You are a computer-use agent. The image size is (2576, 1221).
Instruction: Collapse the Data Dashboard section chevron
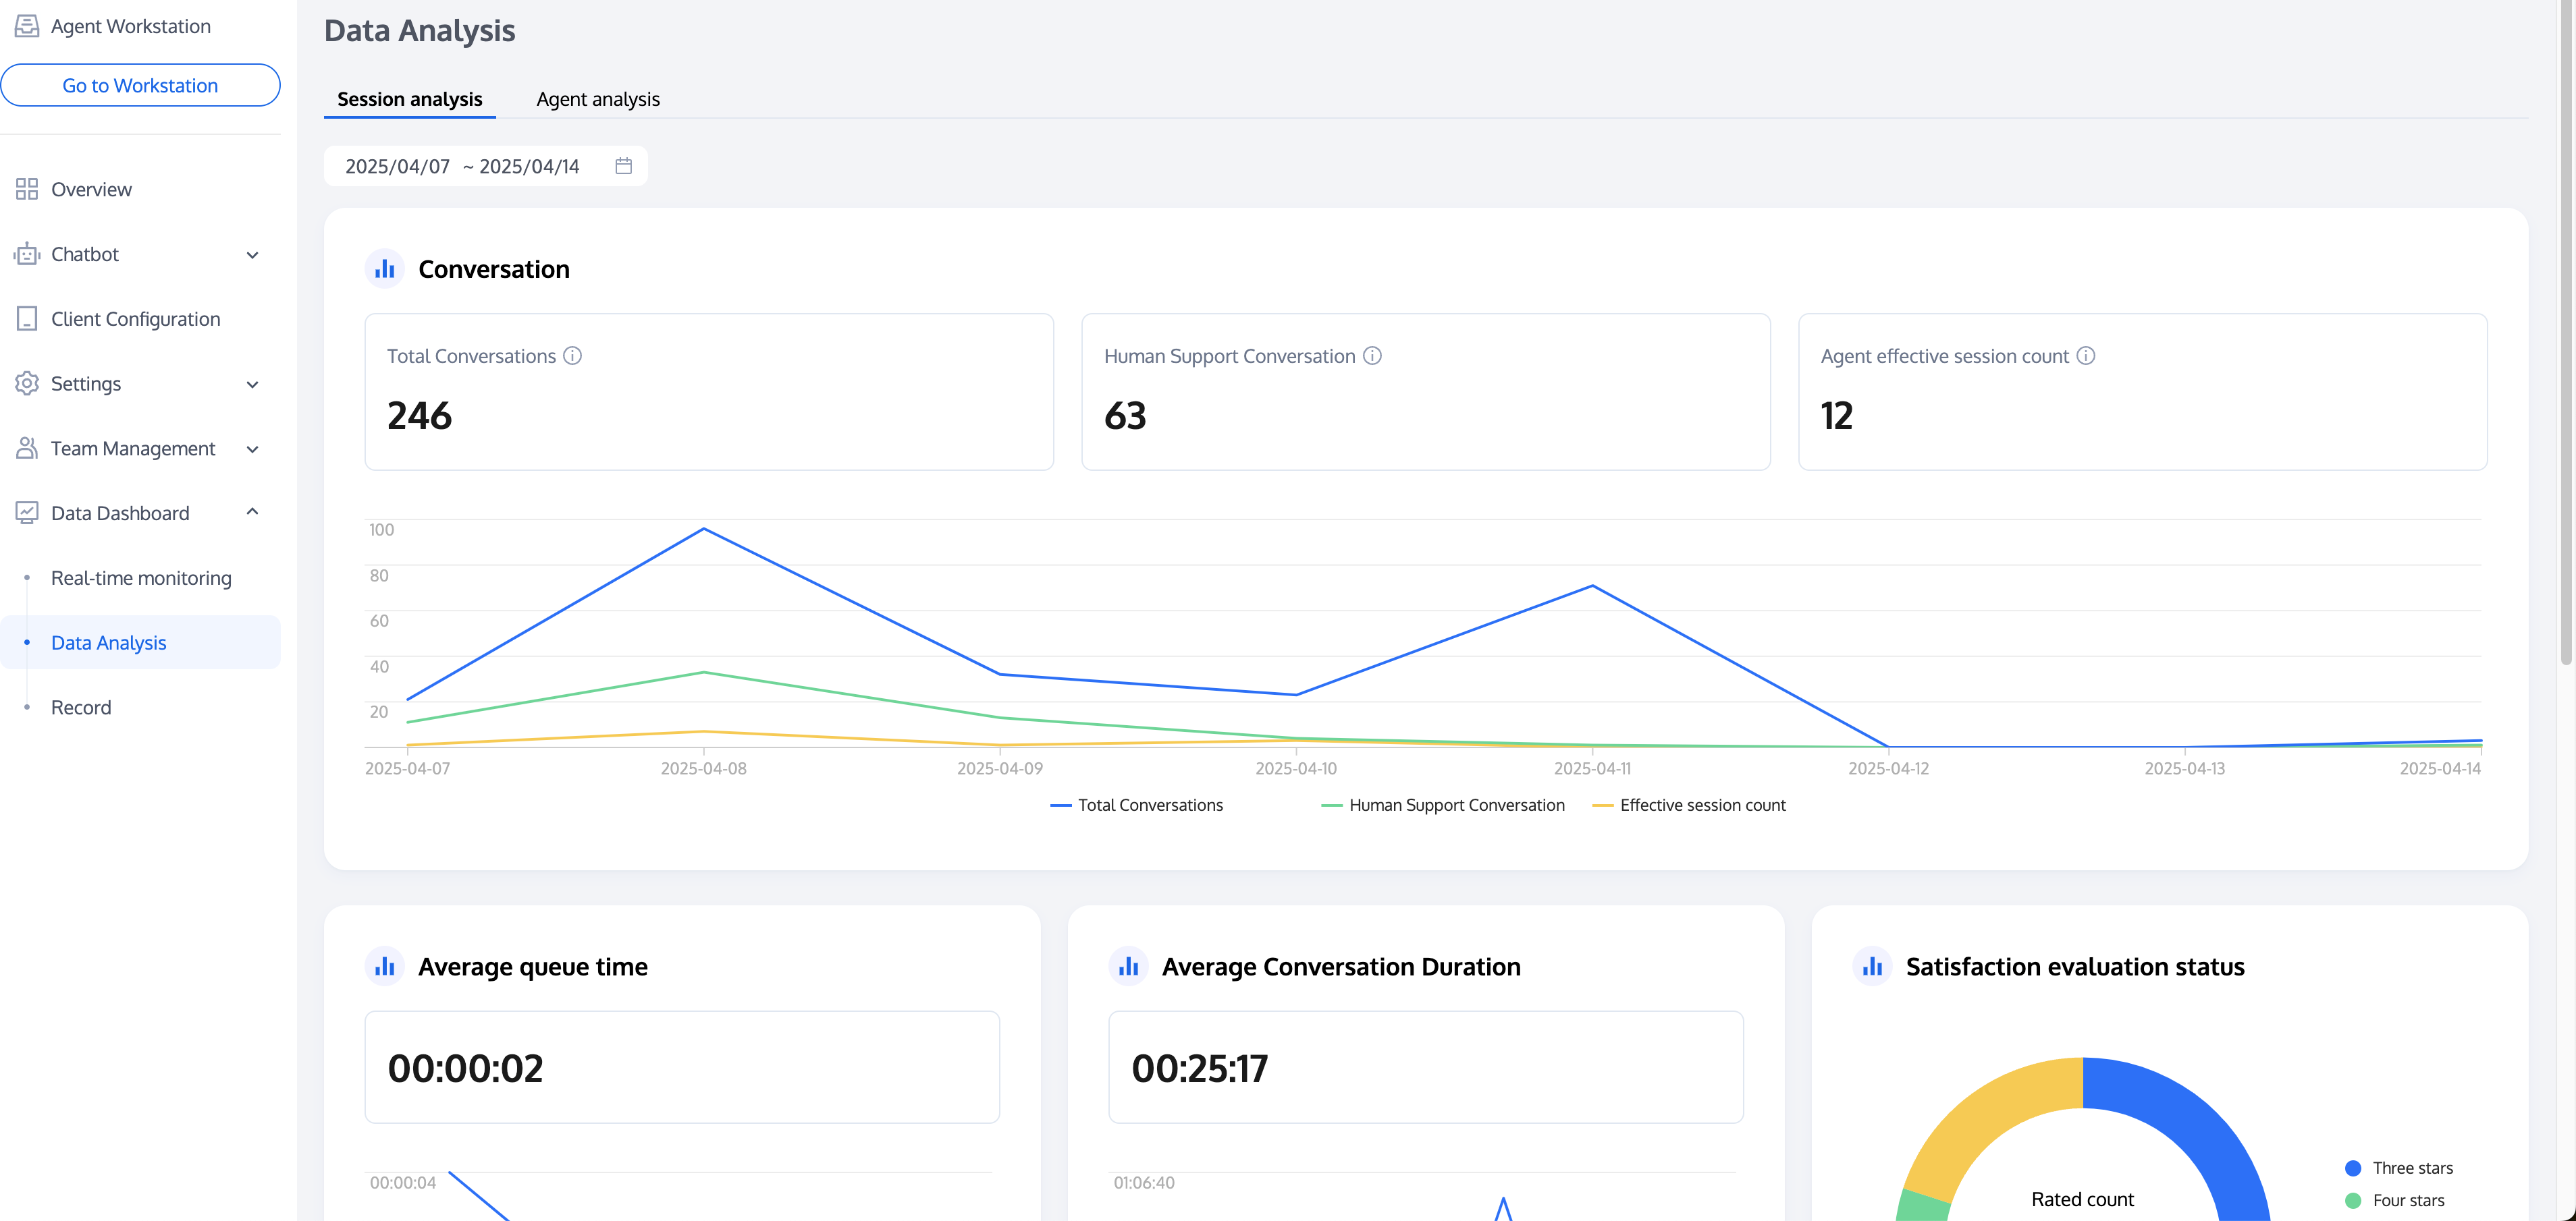[x=253, y=513]
